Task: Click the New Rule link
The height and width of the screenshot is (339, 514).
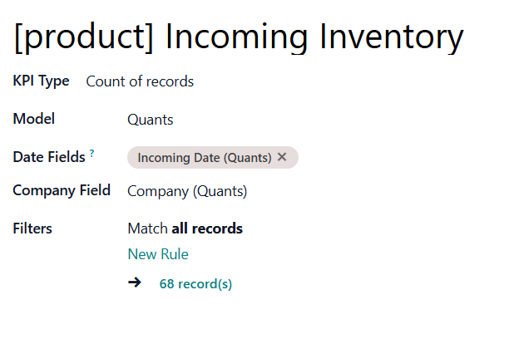Action: point(158,254)
